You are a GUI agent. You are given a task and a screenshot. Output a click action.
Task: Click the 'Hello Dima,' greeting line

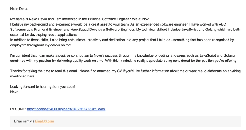tap(19, 9)
